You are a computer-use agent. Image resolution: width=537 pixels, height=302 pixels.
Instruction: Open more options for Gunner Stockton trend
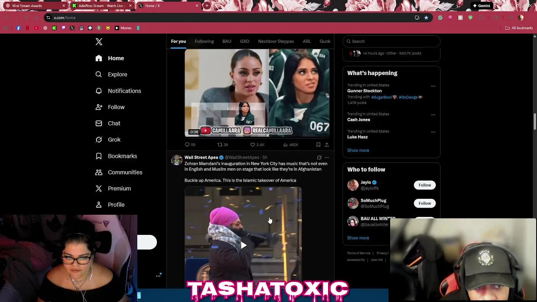(433, 86)
